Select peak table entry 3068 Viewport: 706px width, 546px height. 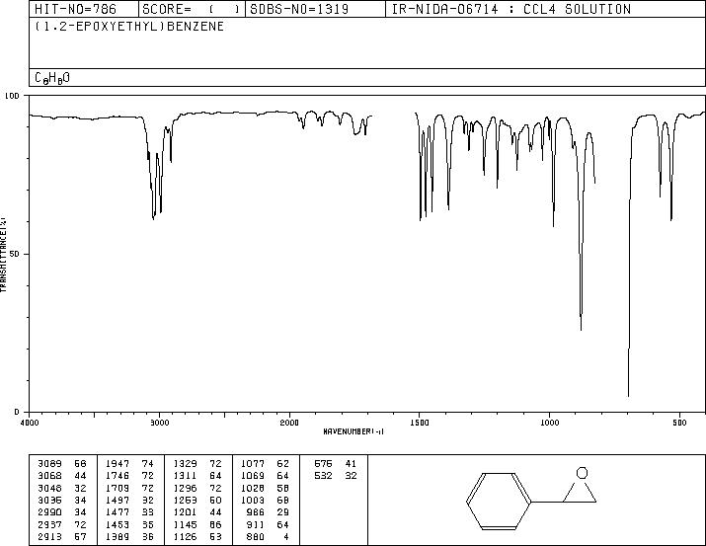click(49, 476)
